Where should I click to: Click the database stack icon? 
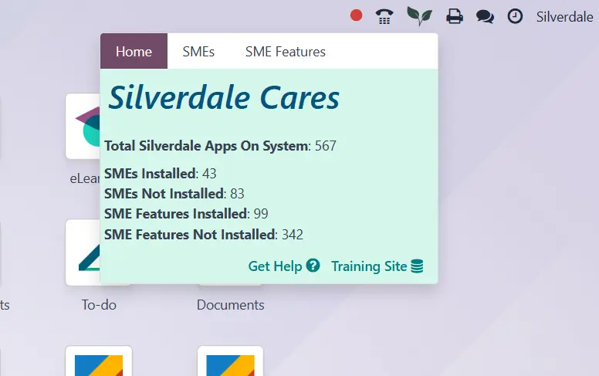tap(418, 266)
